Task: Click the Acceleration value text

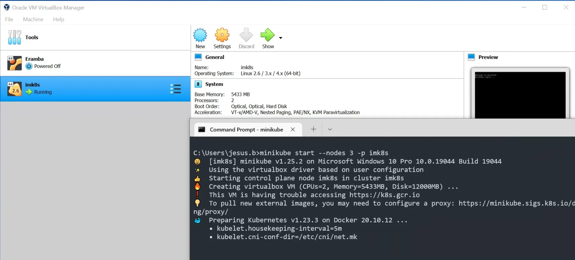Action: point(295,113)
